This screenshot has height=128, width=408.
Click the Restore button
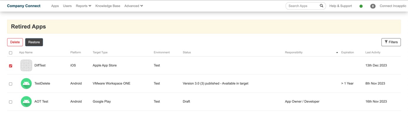click(x=34, y=42)
